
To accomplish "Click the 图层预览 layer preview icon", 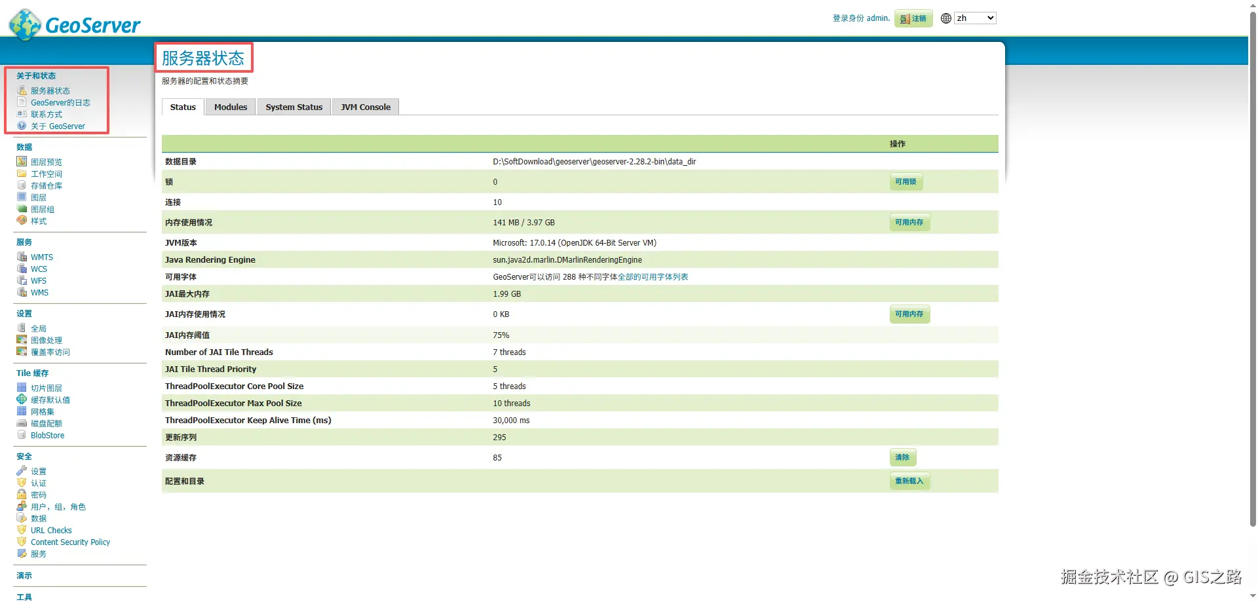I will click(x=22, y=162).
